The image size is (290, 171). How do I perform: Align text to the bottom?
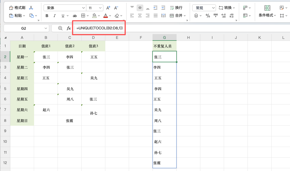click(x=148, y=8)
